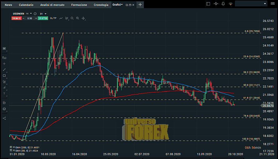
Task: Toggle the SL/TP setting
Action: click(53, 18)
